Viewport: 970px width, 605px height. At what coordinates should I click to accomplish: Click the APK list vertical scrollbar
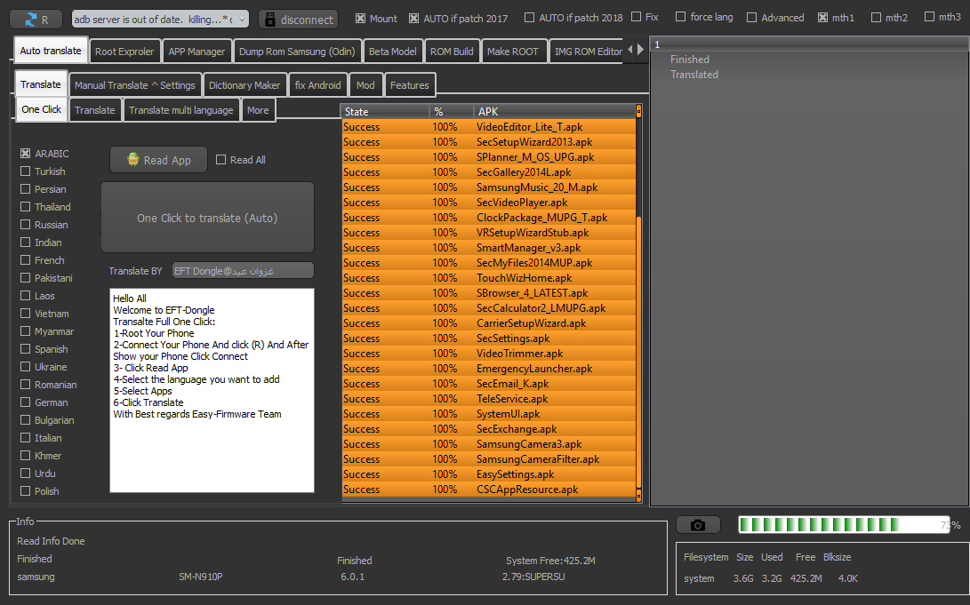(x=639, y=303)
